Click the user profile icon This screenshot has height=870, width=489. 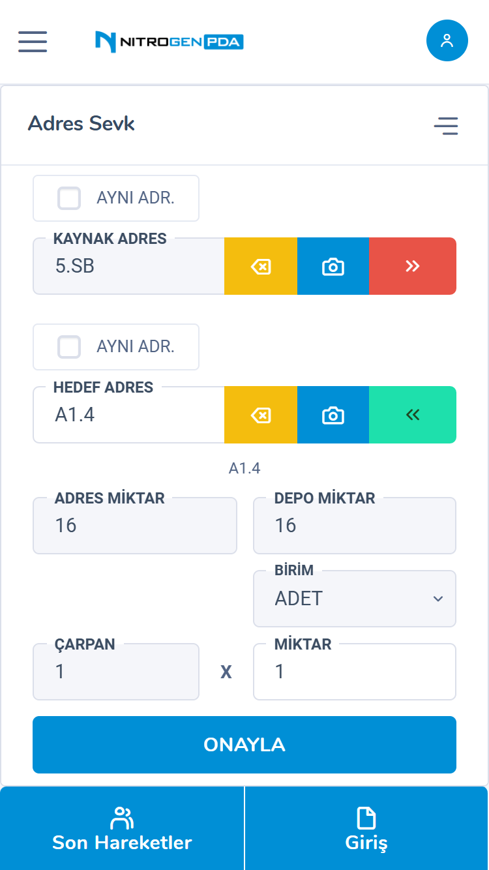[447, 40]
